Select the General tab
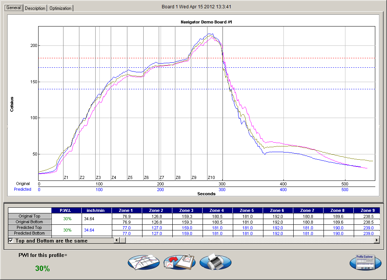Viewport: 387px width, 280px height. (14, 8)
